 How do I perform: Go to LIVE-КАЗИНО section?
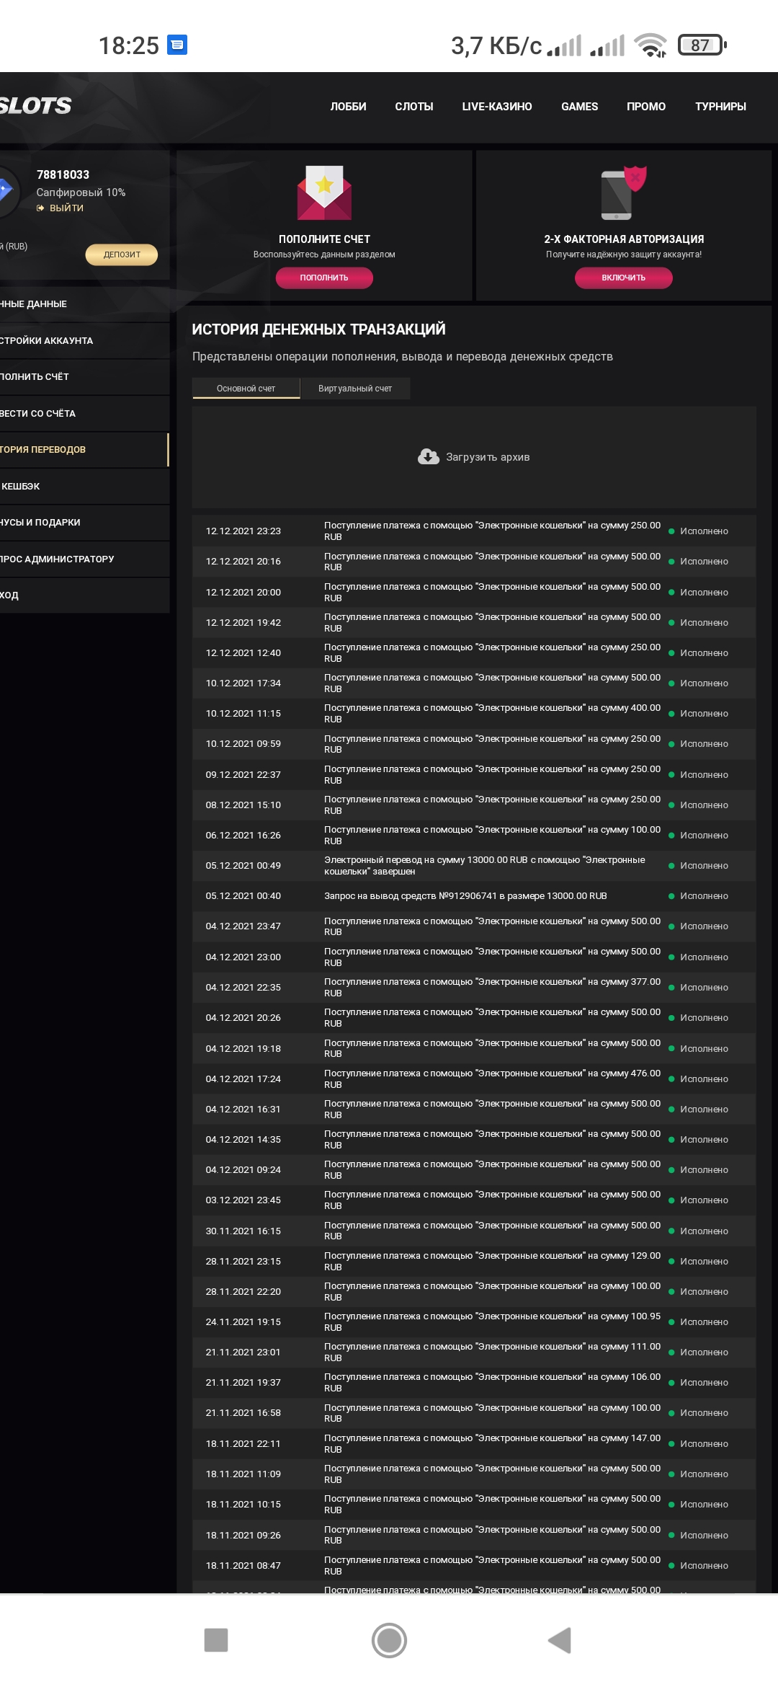point(497,107)
